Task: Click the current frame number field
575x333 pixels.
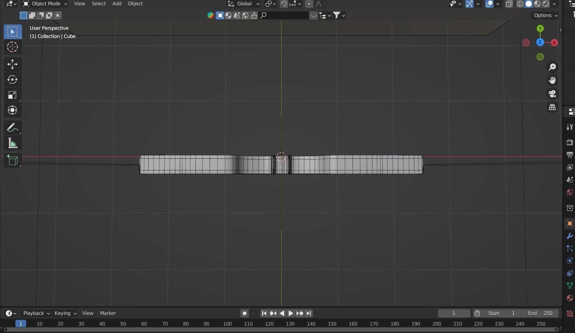Action: [454, 313]
